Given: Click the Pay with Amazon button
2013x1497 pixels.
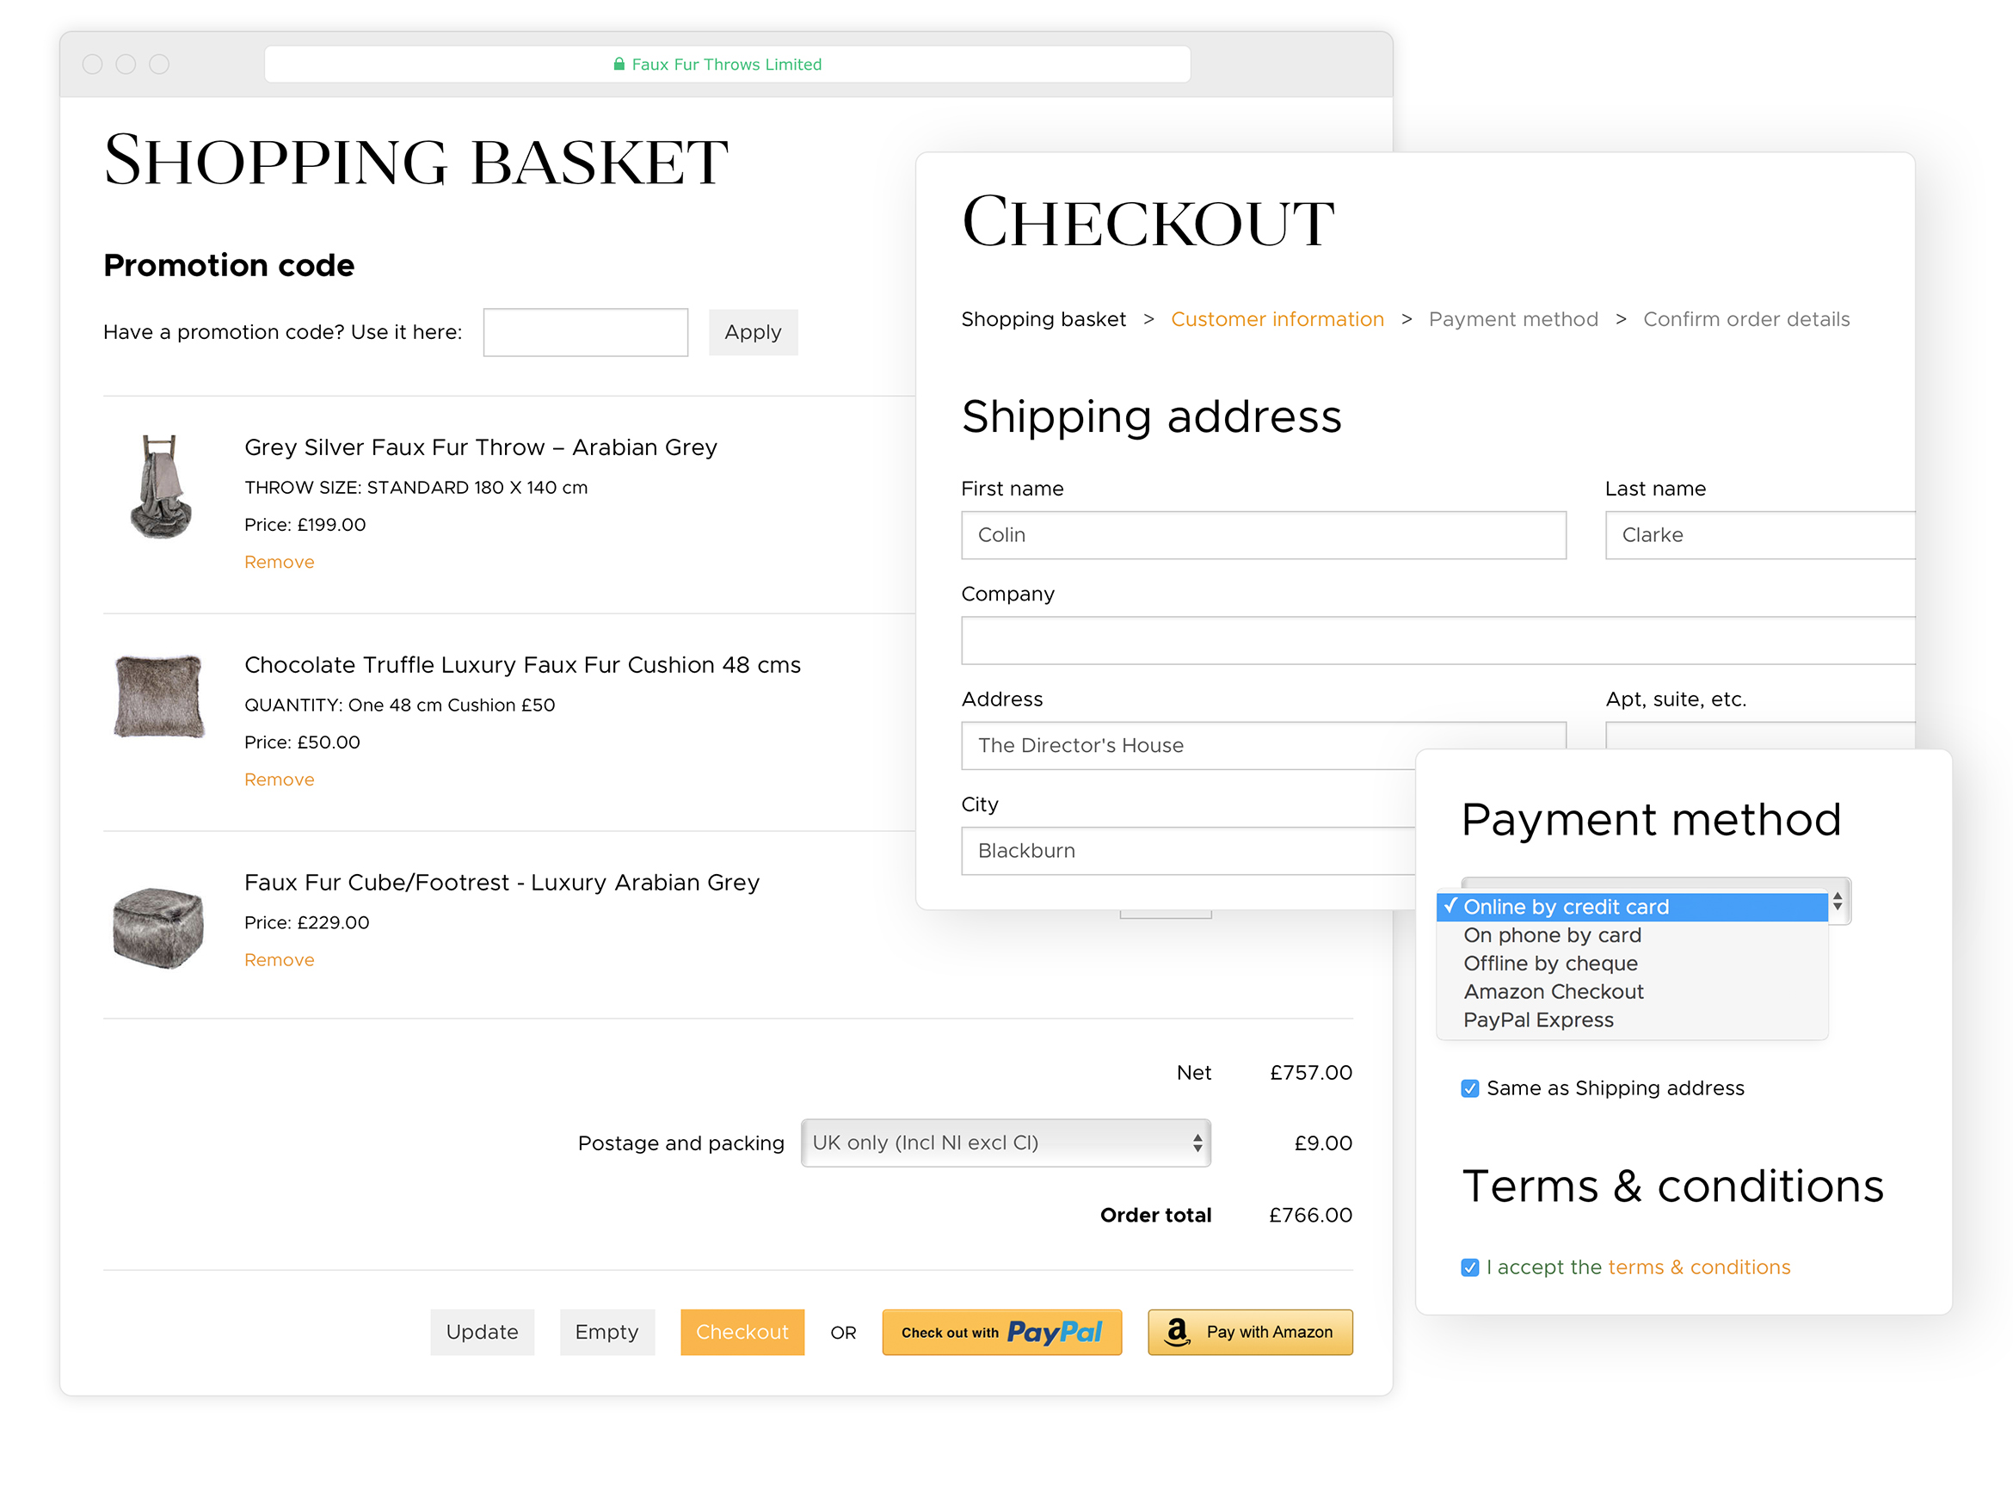Looking at the screenshot, I should click(x=1250, y=1332).
